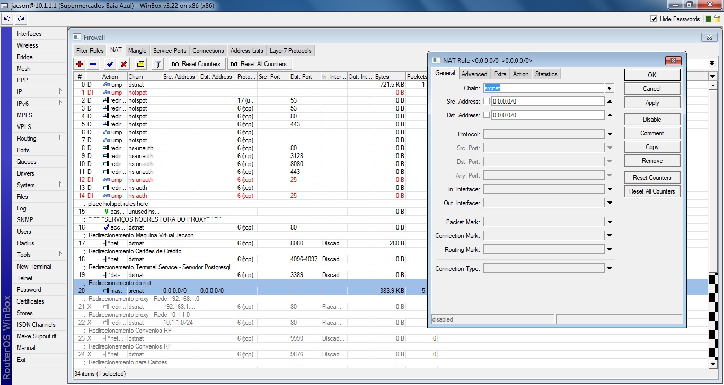
Task: Open the Extra tab in NAT Rule
Action: click(500, 74)
